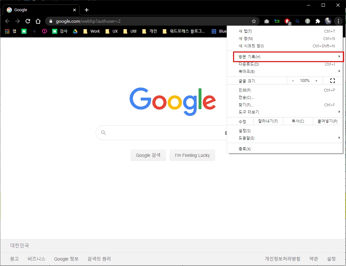Open the lightning bolt bookmark
Image resolution: width=346 pixels, height=266 pixels.
point(34,31)
